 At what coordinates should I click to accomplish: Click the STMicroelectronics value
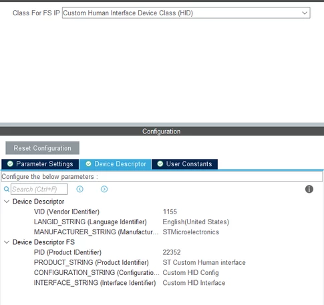coord(191,232)
